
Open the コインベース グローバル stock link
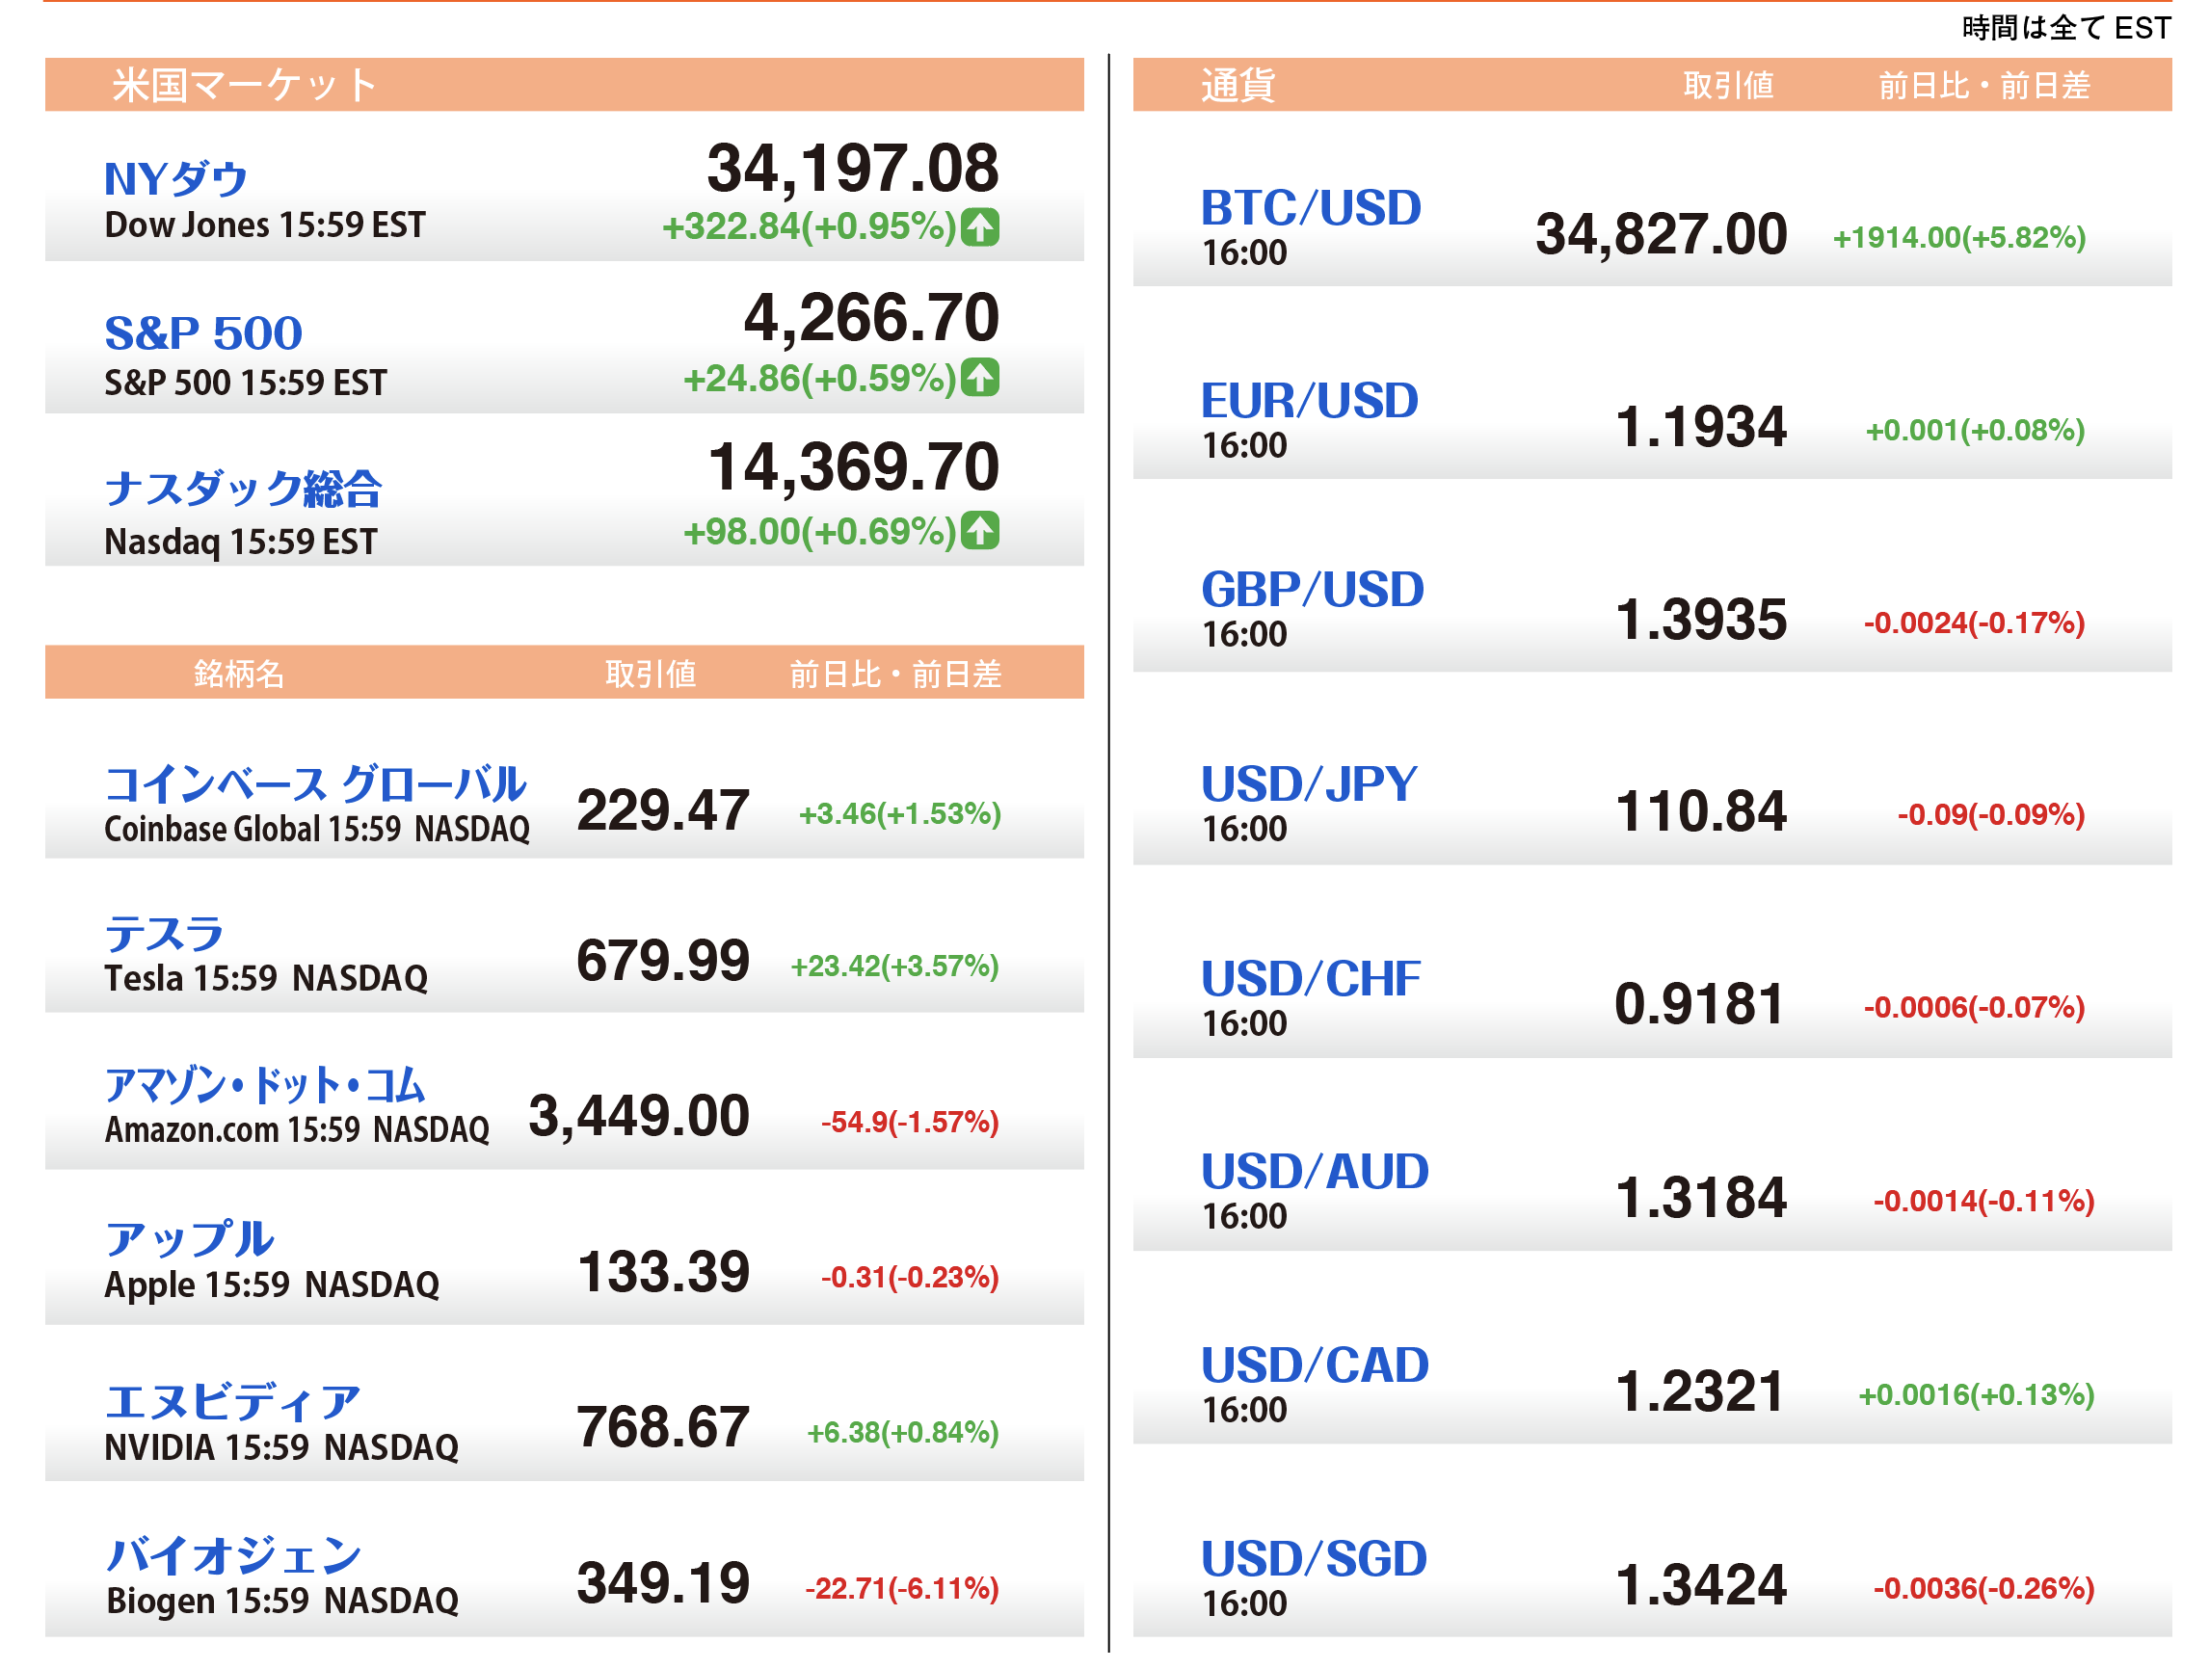[x=314, y=783]
